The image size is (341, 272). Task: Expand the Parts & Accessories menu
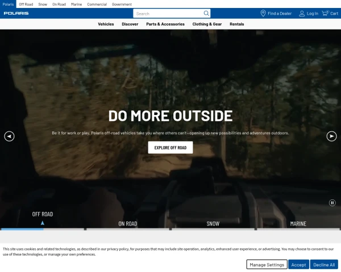click(x=165, y=24)
